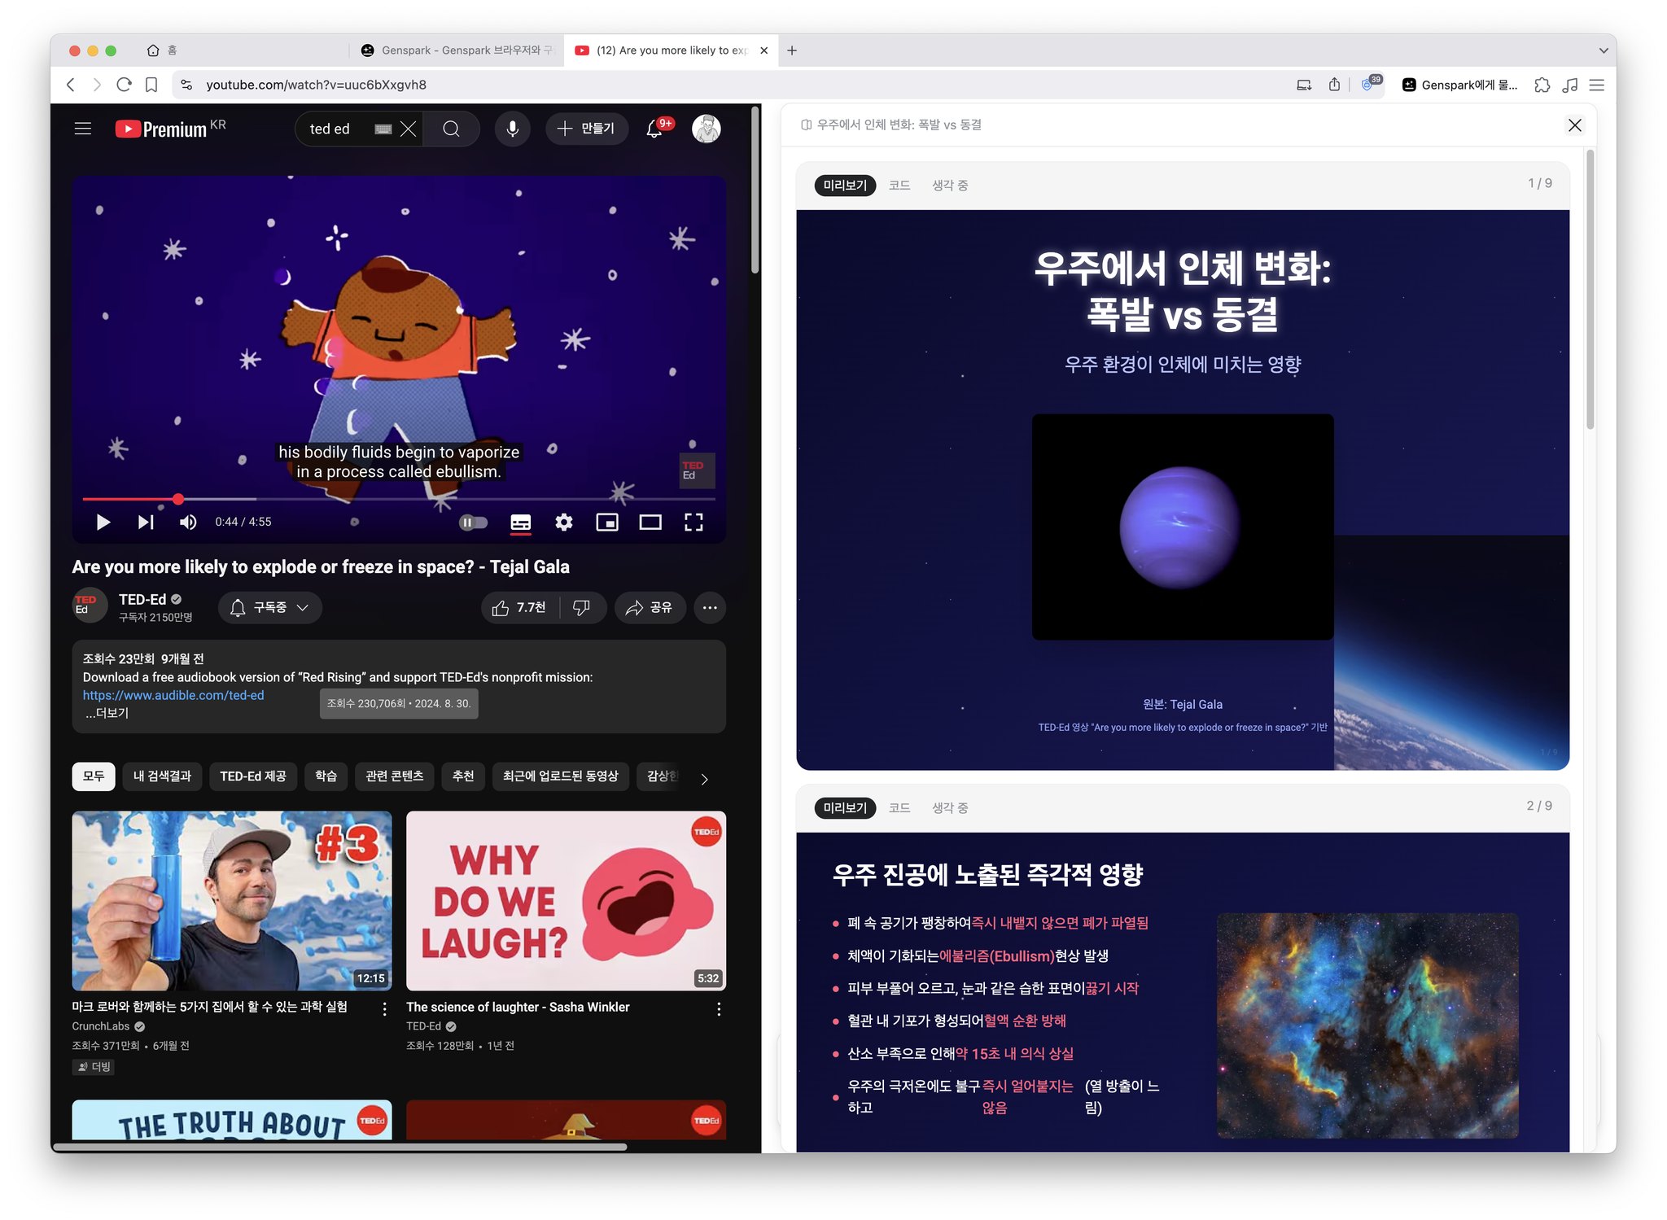This screenshot has width=1667, height=1220.
Task: Run YouTube search with magnifier button
Action: pos(451,129)
